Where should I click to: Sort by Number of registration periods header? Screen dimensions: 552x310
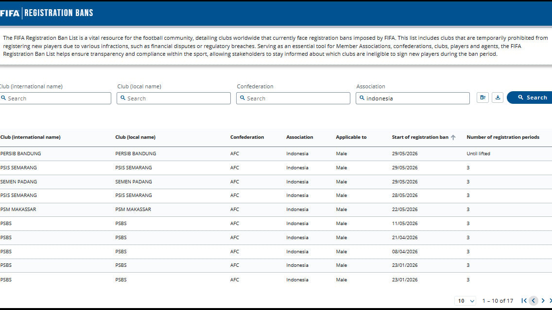click(x=503, y=137)
